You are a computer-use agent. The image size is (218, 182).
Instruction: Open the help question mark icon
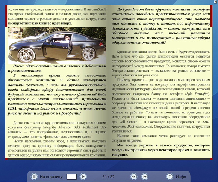[x=170, y=177]
